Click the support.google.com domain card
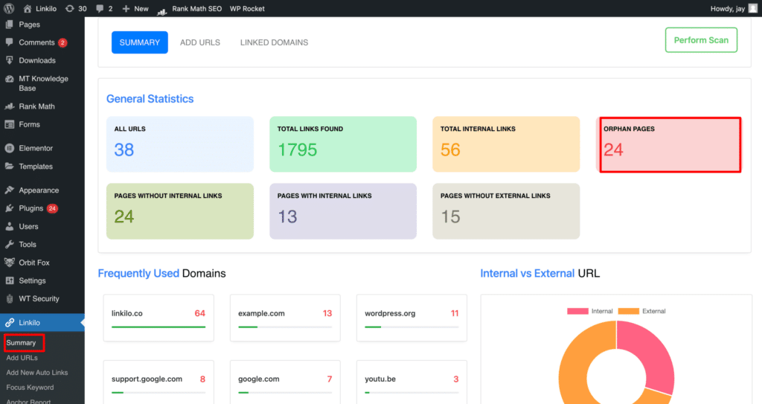Image resolution: width=762 pixels, height=404 pixels. [159, 382]
